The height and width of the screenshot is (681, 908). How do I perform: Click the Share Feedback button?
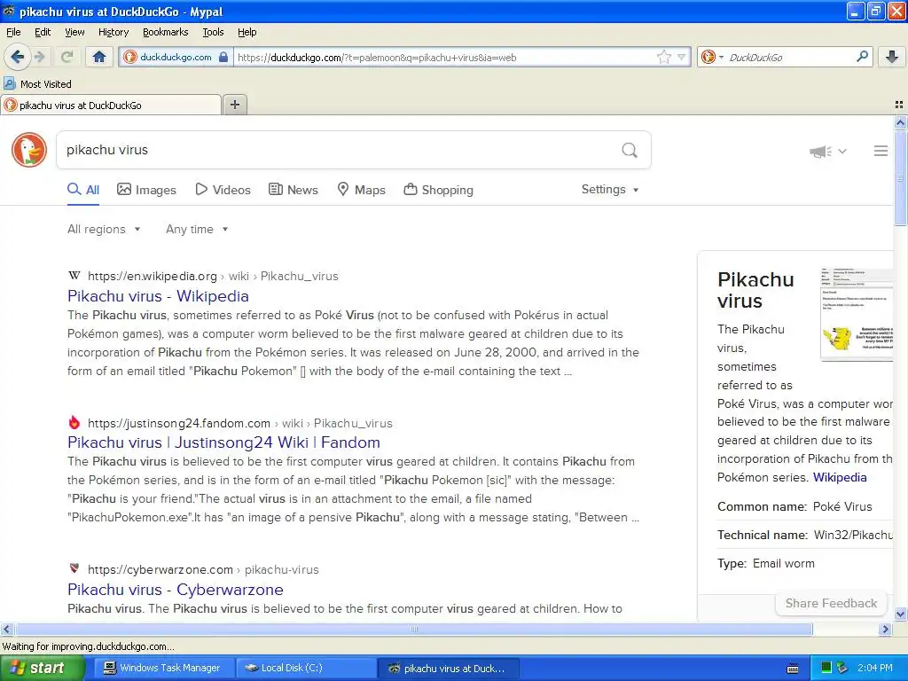pos(831,603)
